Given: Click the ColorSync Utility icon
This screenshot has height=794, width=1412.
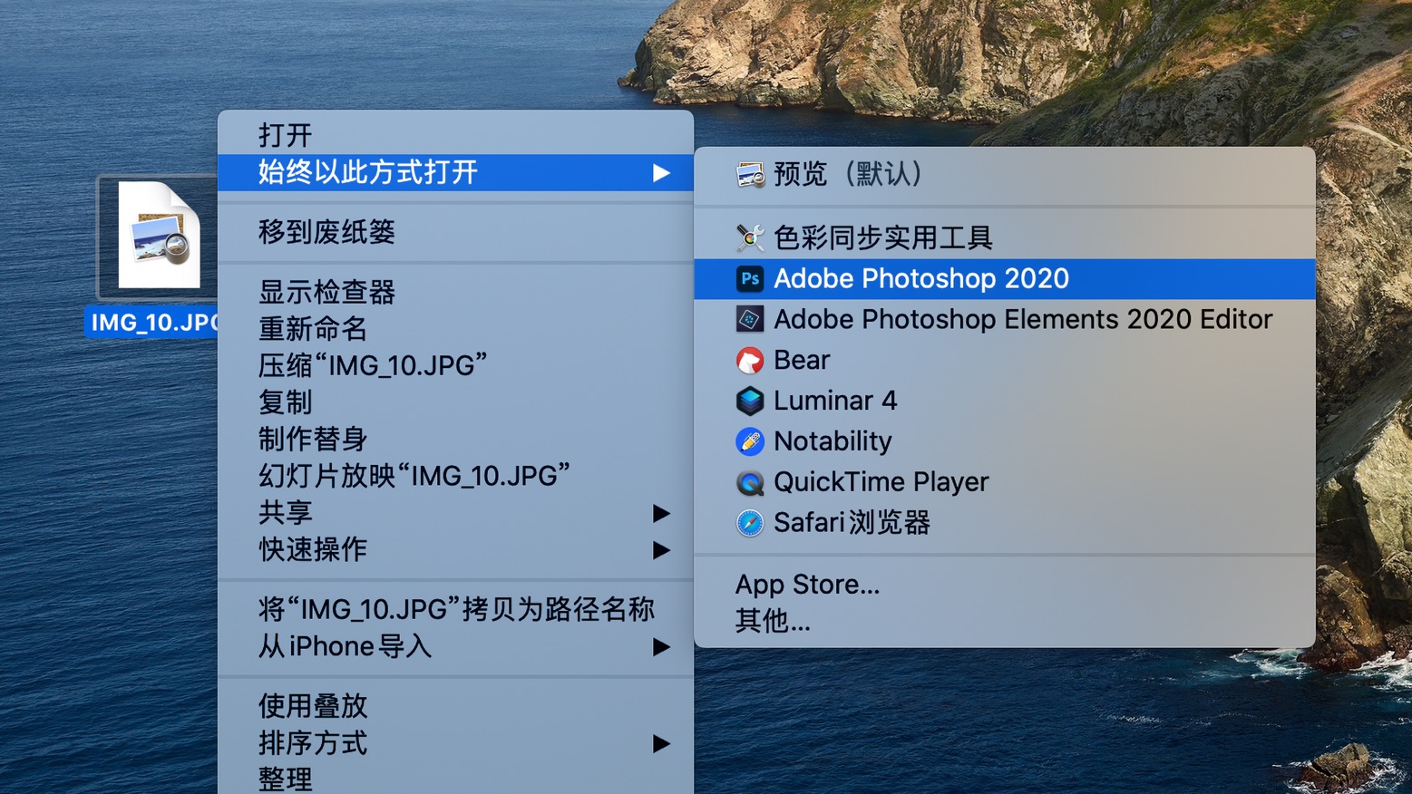Looking at the screenshot, I should [750, 237].
